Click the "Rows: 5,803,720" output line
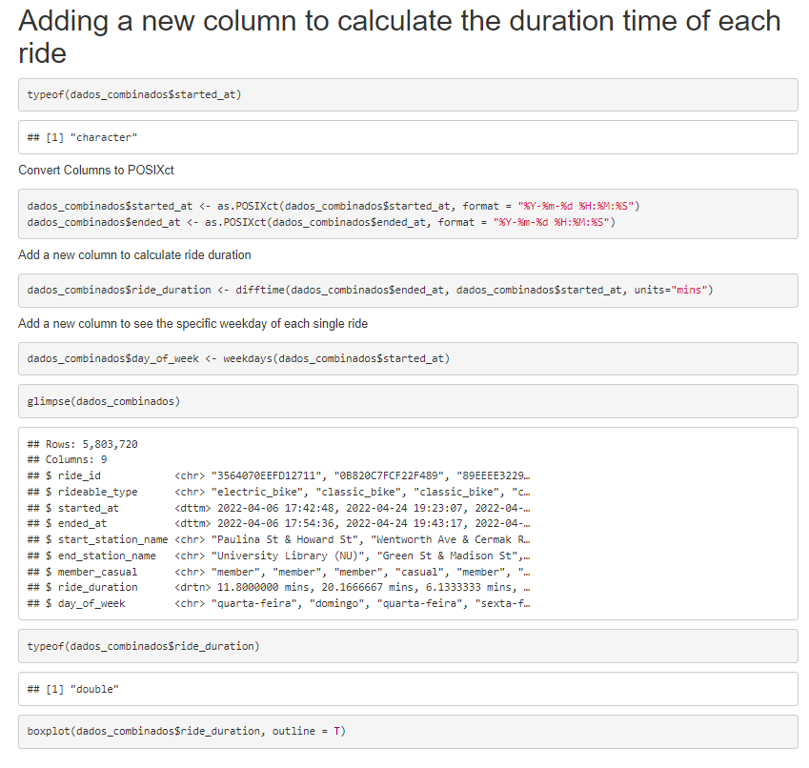The image size is (809, 768). click(x=83, y=444)
